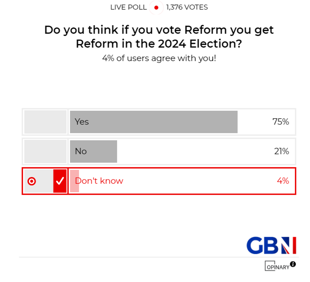Click the red 4% percentage label
310x282 pixels.
coord(283,181)
